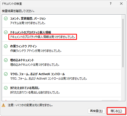Select text 折りたたまれている見出しはありませんでした。
The image size is (127, 116).
35,92
